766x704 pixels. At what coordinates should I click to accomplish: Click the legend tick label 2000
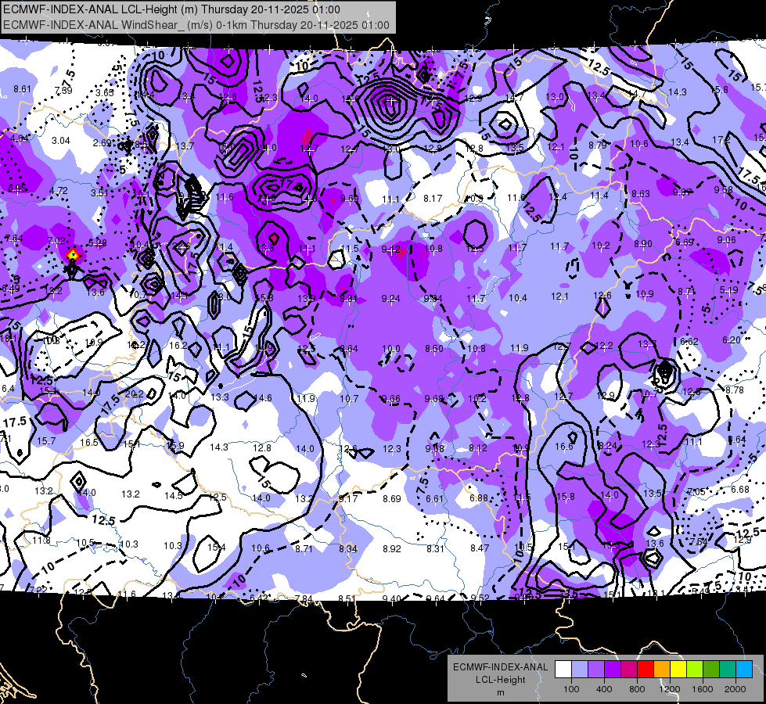[x=735, y=689]
